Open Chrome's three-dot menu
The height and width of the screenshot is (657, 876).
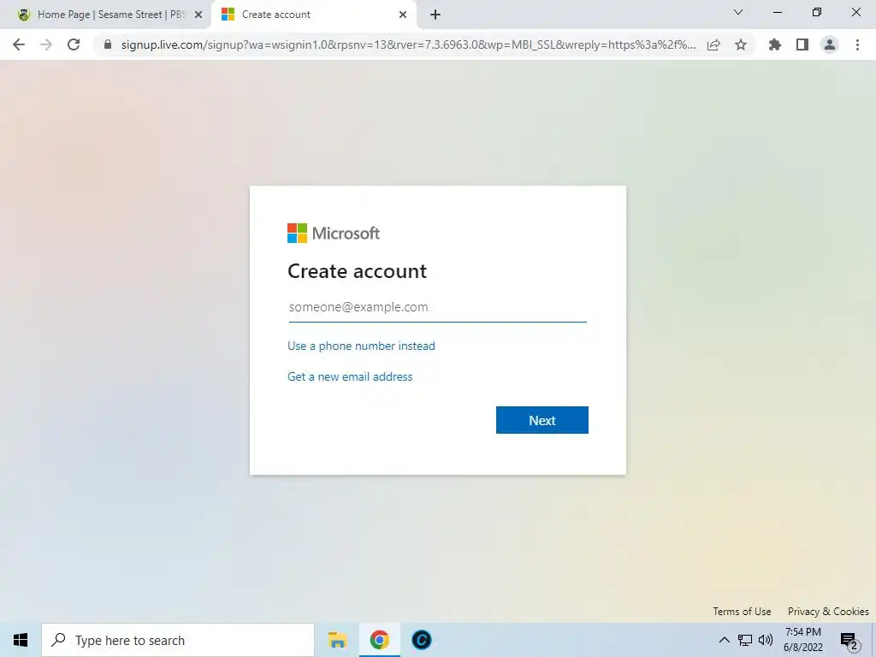point(857,44)
